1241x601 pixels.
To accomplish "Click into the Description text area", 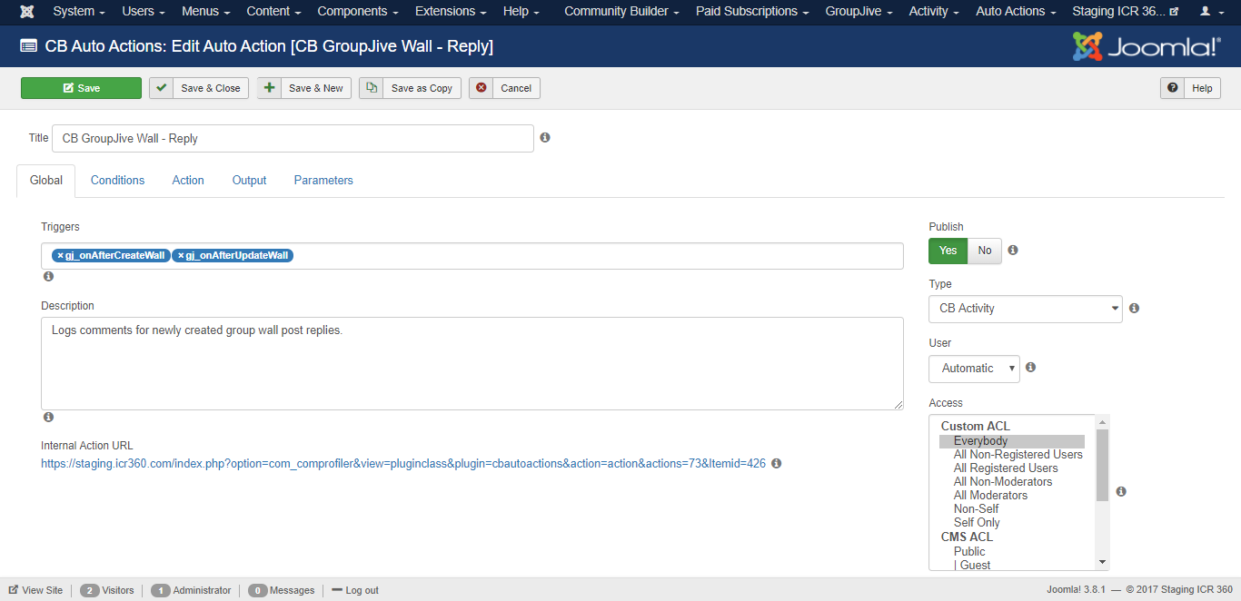I will pos(472,363).
